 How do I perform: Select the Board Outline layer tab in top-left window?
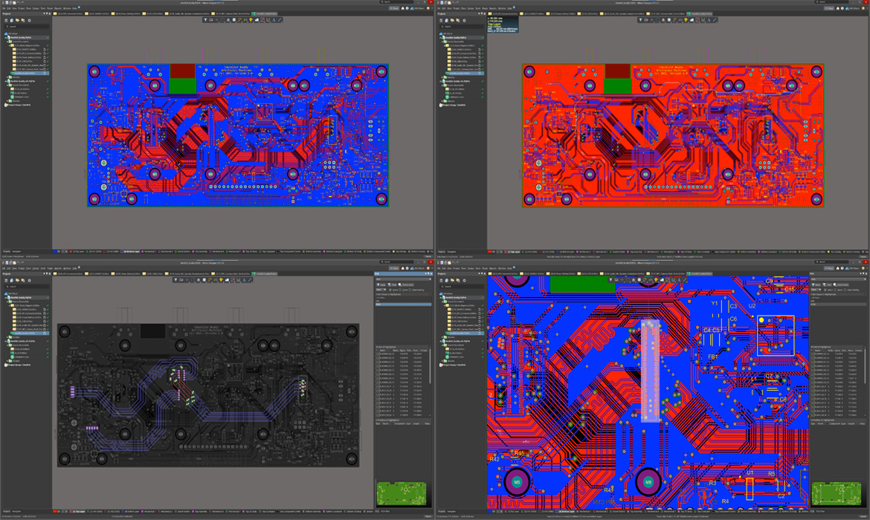click(x=181, y=252)
